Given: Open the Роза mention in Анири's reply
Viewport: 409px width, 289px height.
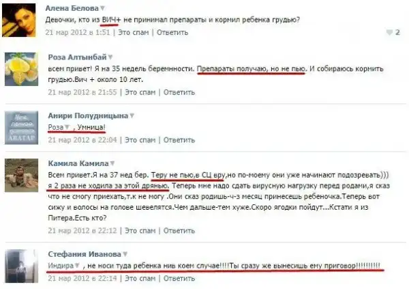Looking at the screenshot, I should point(56,127).
